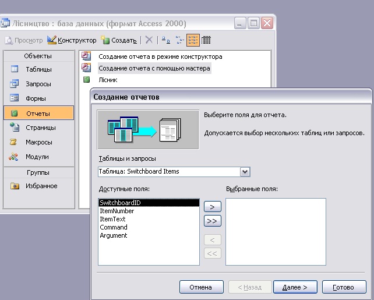Click Создать in the database toolbar
The width and height of the screenshot is (374, 300).
pos(119,40)
